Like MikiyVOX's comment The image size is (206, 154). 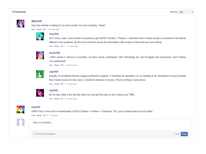tap(33, 29)
